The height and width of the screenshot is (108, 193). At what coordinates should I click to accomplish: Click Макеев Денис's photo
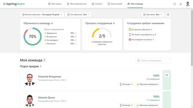click(30, 101)
